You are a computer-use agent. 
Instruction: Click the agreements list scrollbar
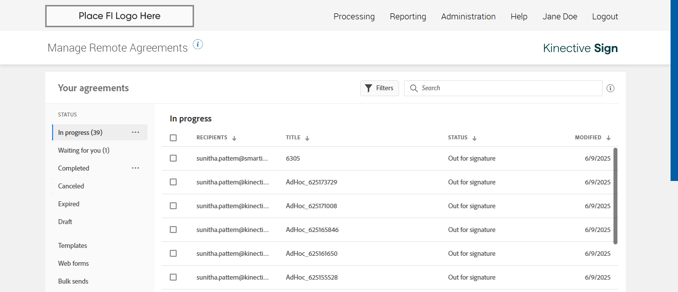[x=615, y=196]
